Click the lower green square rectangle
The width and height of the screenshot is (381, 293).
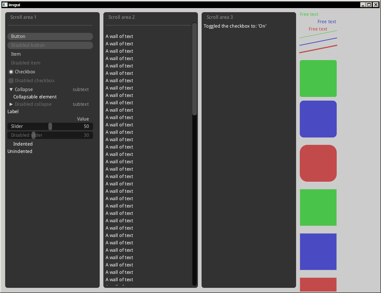(318, 207)
